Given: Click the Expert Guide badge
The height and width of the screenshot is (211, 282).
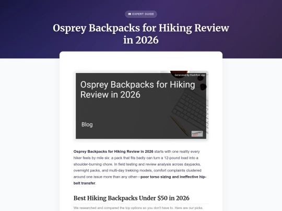Looking at the screenshot, I should click(x=141, y=14).
